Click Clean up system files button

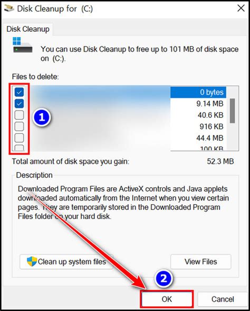[66, 262]
